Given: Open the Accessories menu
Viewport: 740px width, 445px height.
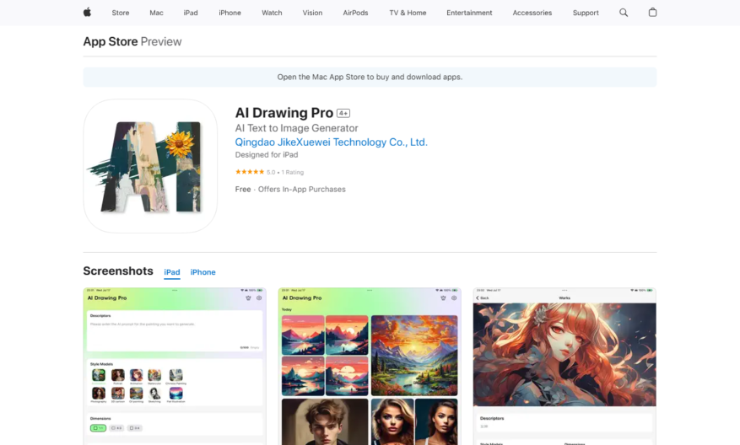Looking at the screenshot, I should coord(532,13).
